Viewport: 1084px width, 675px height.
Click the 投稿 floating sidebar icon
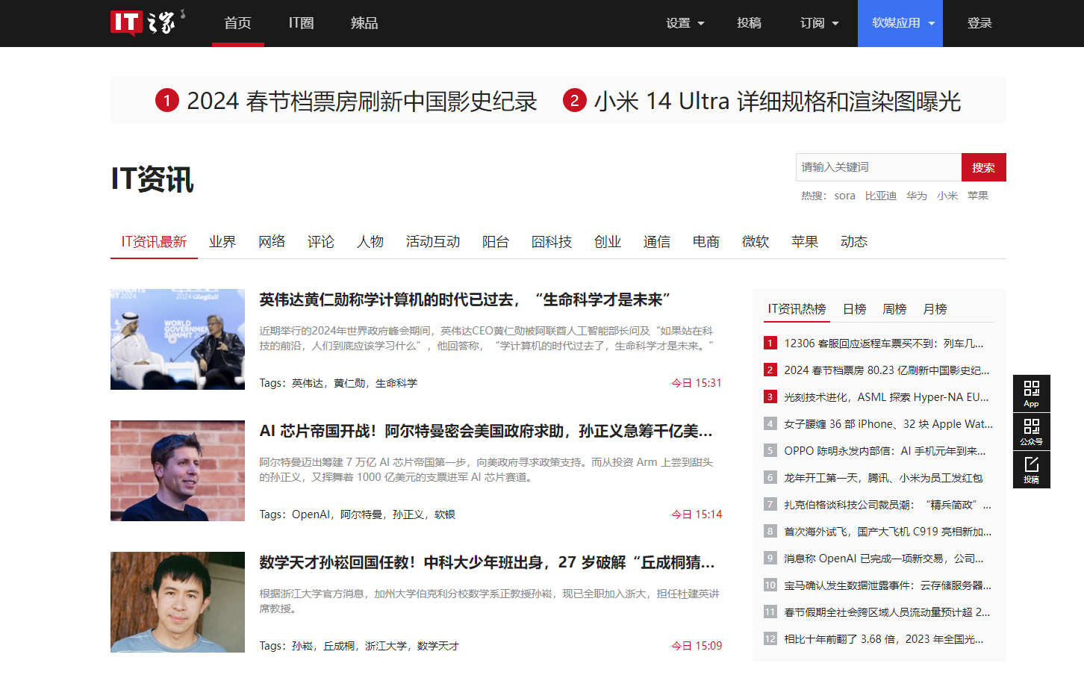tap(1031, 470)
